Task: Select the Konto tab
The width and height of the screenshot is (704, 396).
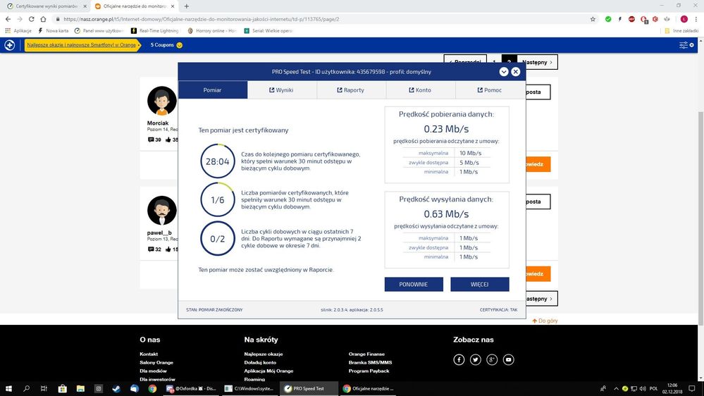Action: pos(420,90)
